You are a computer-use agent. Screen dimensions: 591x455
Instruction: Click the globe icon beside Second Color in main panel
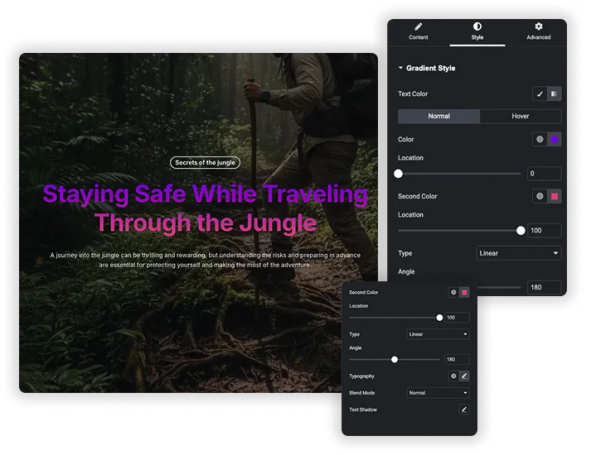(x=540, y=196)
